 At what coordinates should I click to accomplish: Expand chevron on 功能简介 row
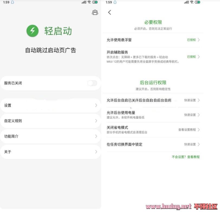[x=96, y=136]
